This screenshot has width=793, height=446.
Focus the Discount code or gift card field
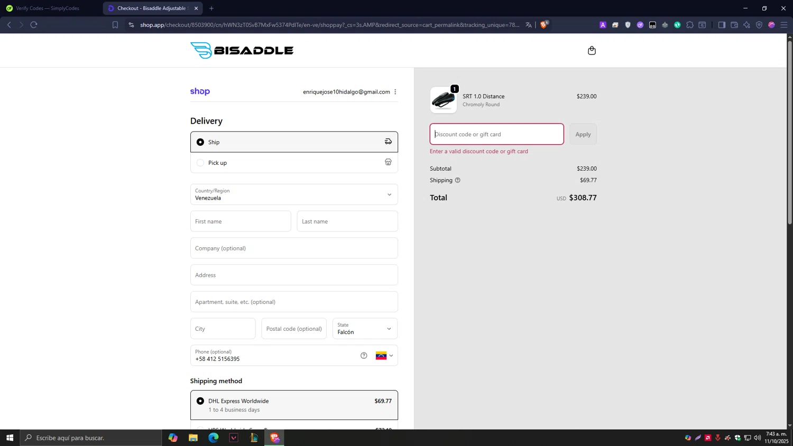[496, 134]
